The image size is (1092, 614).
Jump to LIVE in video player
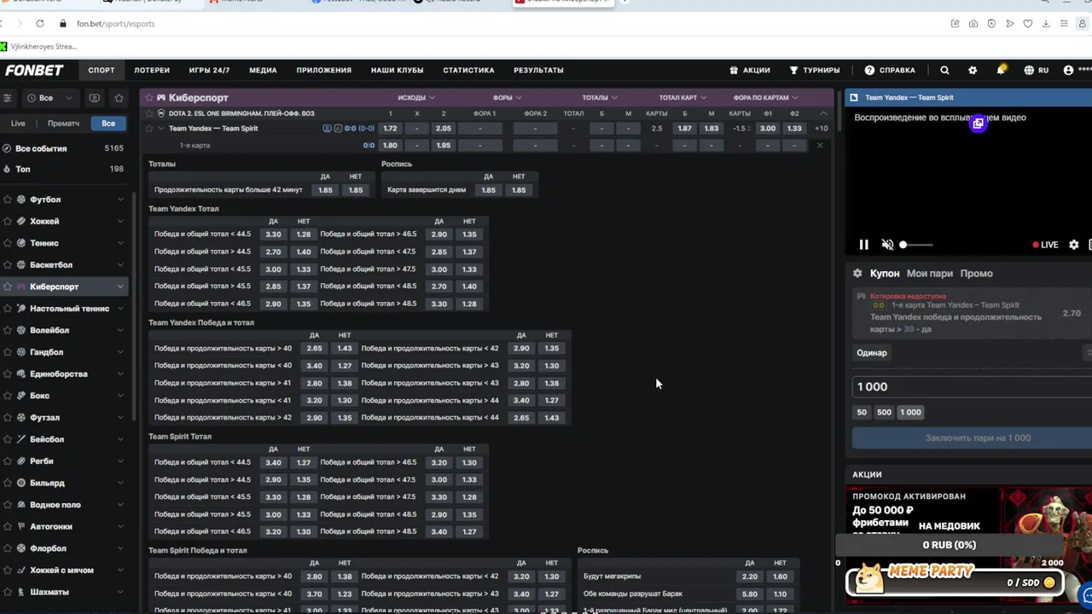1045,245
